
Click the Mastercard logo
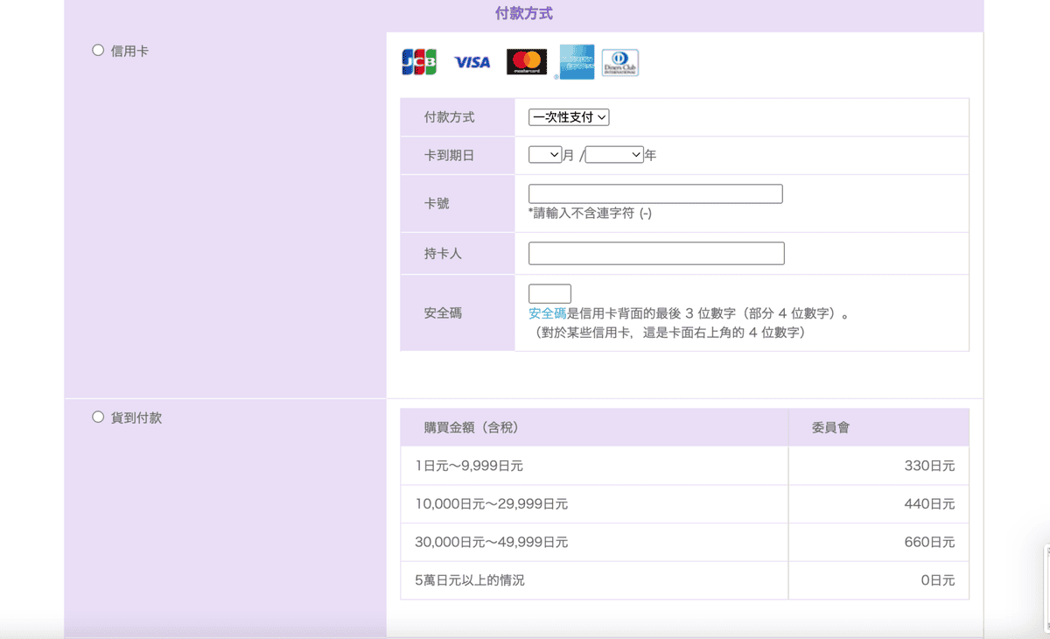pos(527,62)
